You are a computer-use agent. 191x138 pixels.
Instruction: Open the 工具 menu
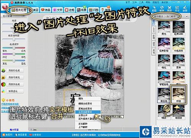(x=141, y=2)
